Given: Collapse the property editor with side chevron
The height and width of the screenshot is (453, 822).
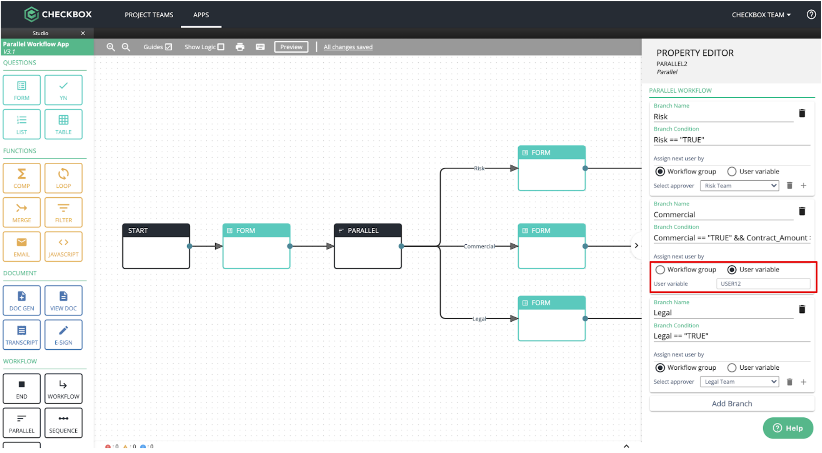Looking at the screenshot, I should pyautogui.click(x=636, y=246).
